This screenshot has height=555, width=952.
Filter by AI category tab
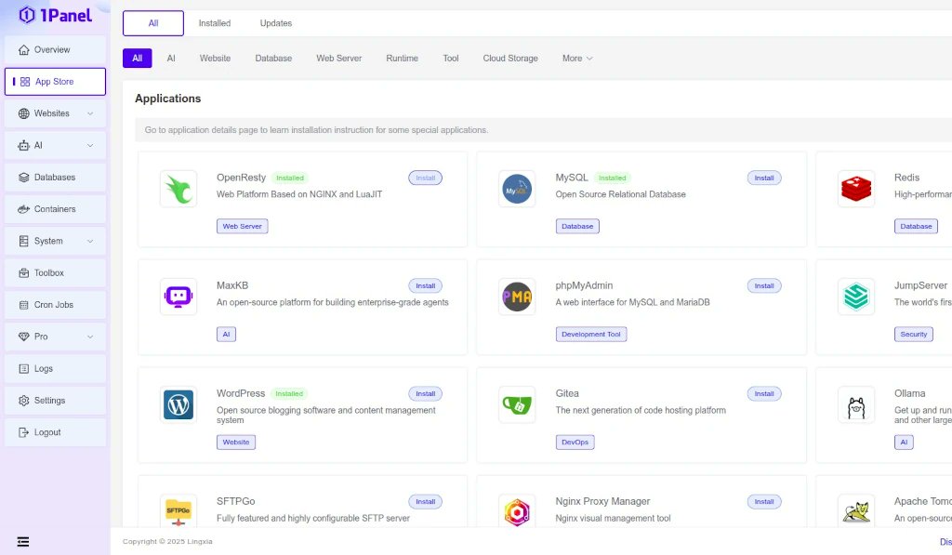pos(171,59)
